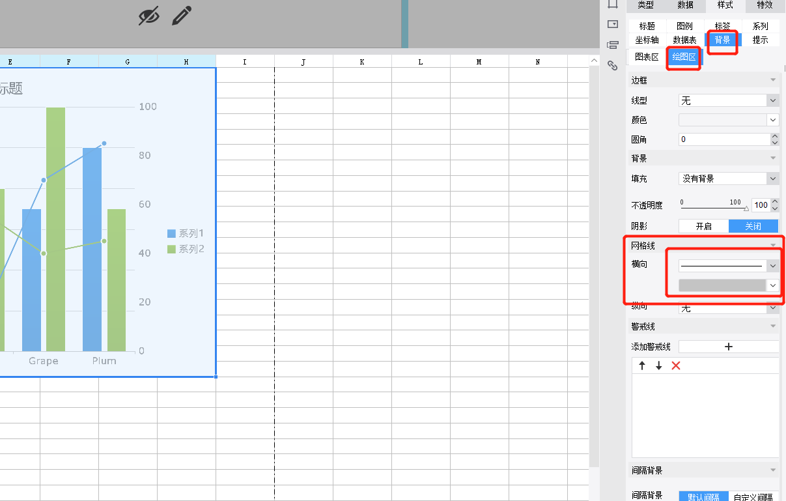The width and height of the screenshot is (786, 501).
Task: Open the 标题 style section
Action: [x=647, y=26]
